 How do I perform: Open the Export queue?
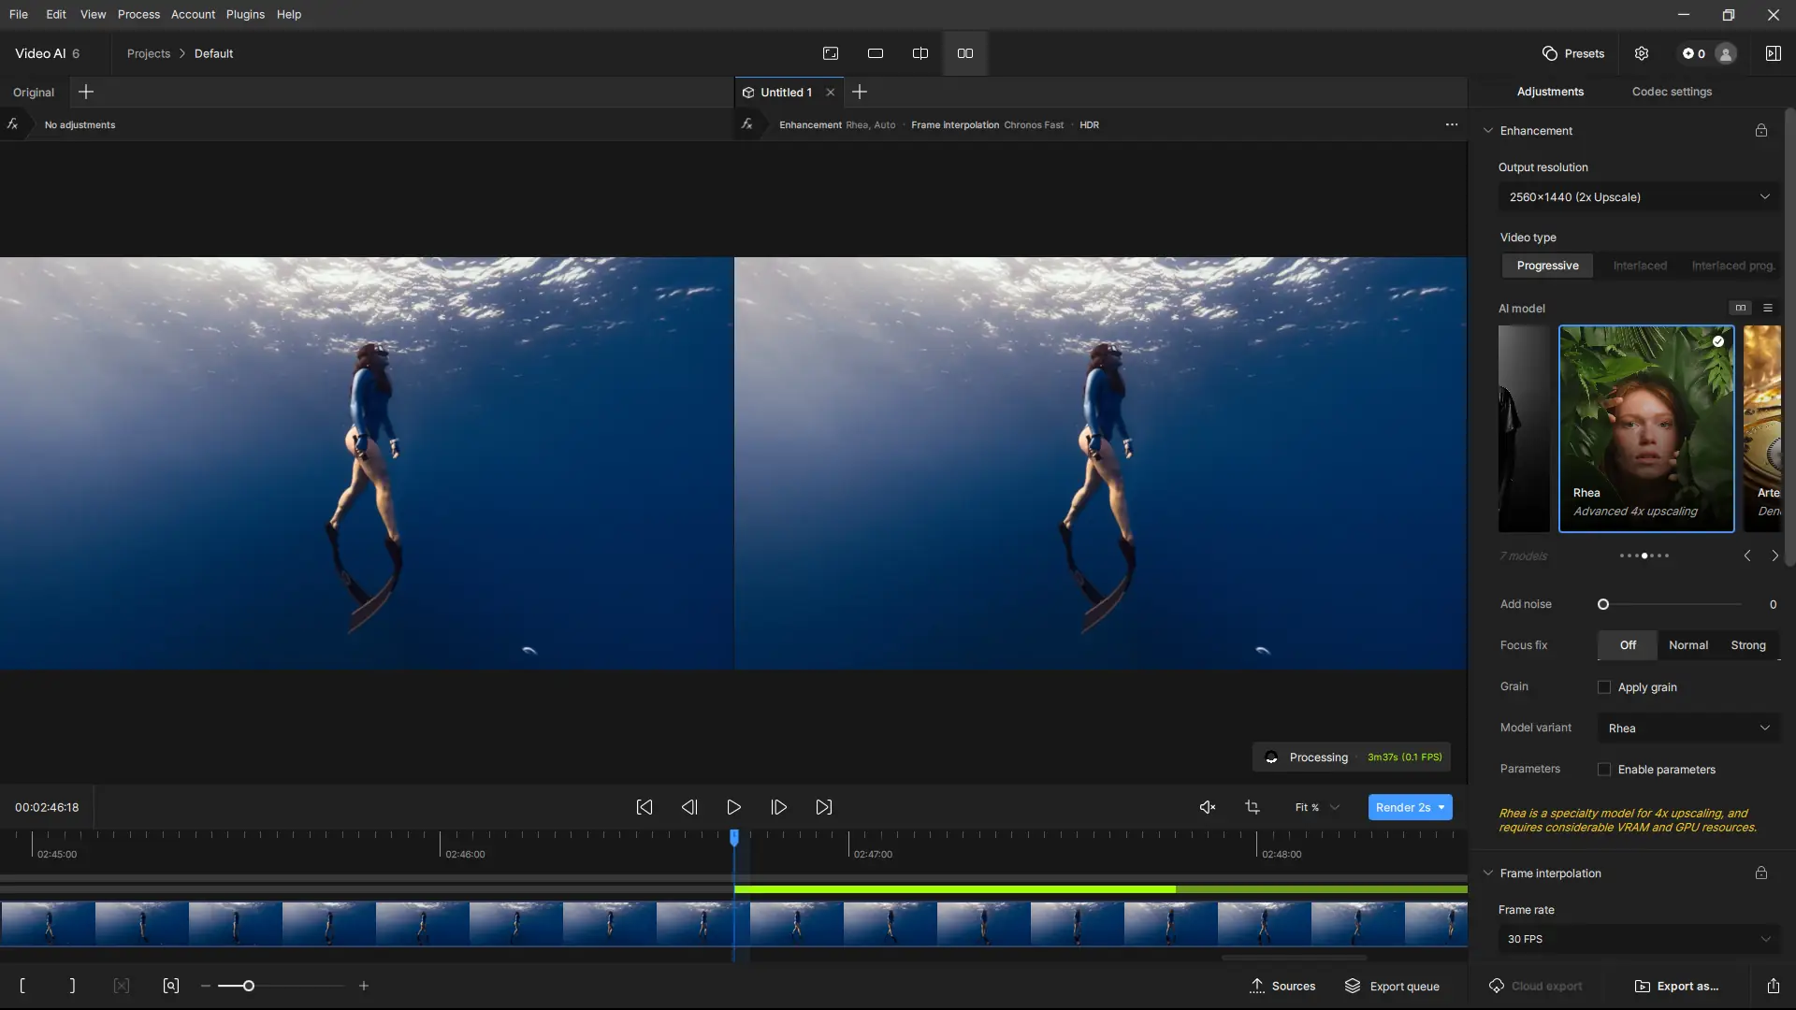[x=1392, y=986]
